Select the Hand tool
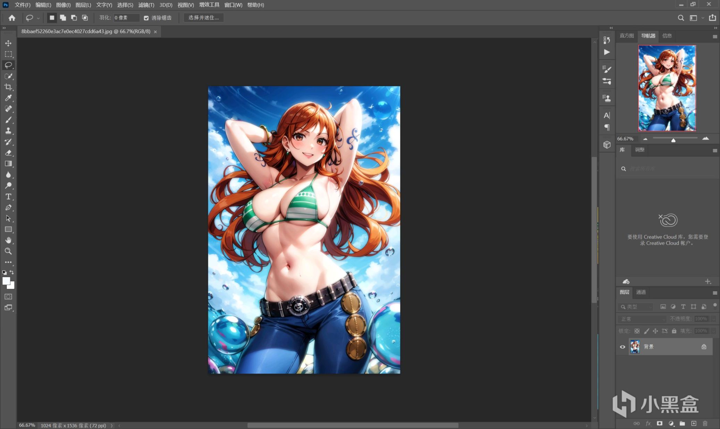The image size is (720, 429). [x=8, y=240]
